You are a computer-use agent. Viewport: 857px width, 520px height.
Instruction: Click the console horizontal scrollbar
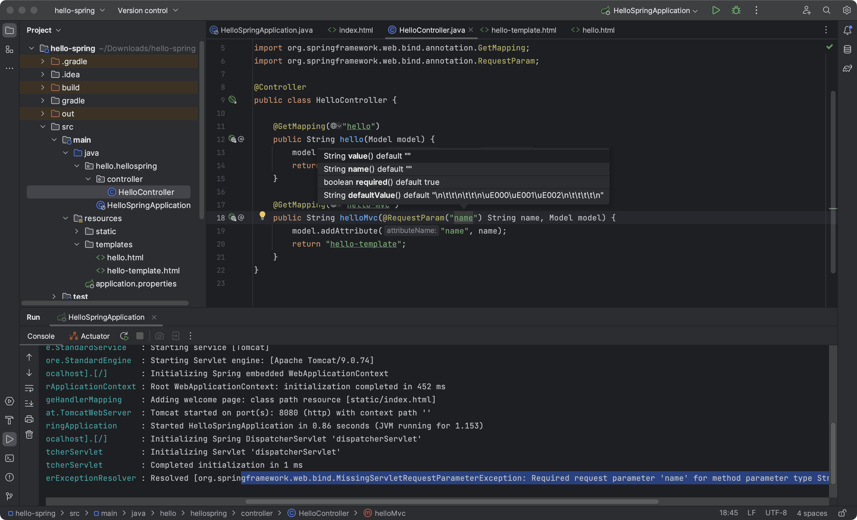tap(451, 502)
